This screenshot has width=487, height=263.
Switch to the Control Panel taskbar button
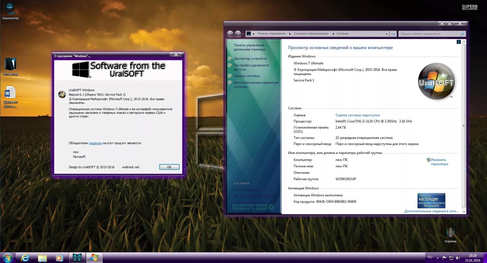point(77,258)
